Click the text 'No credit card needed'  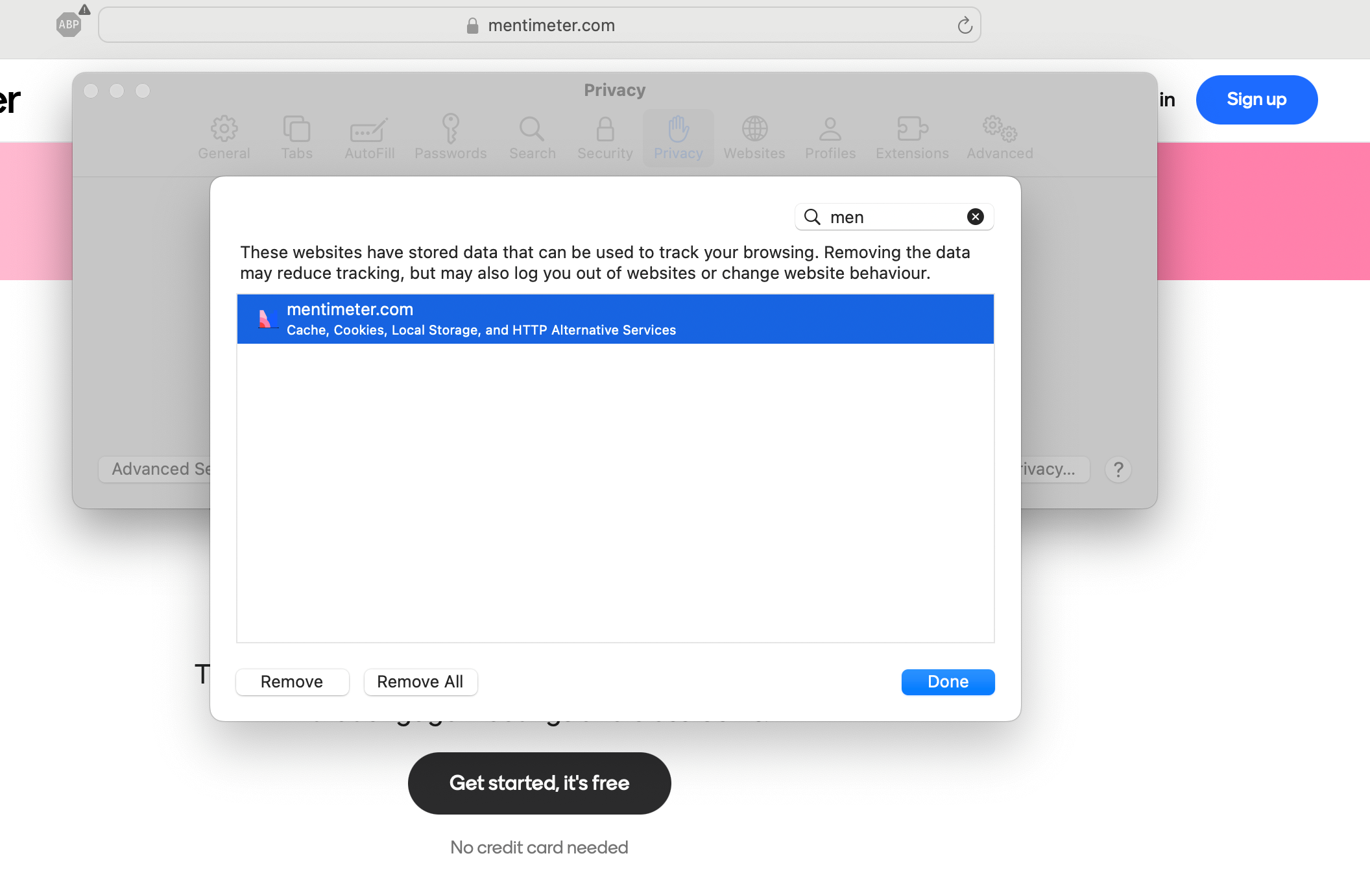539,847
